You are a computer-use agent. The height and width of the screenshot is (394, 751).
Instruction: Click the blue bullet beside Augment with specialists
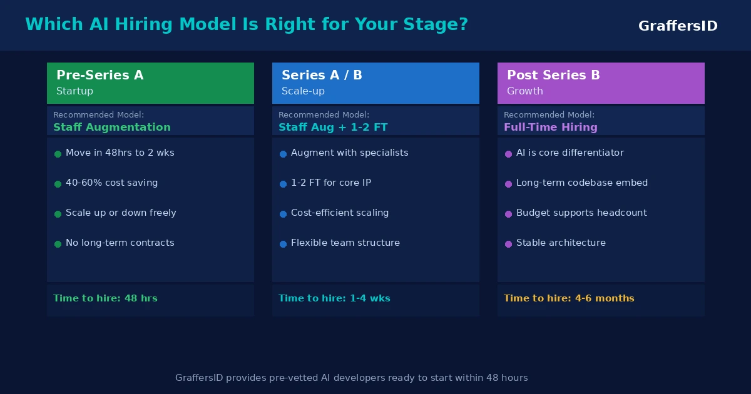click(x=283, y=154)
